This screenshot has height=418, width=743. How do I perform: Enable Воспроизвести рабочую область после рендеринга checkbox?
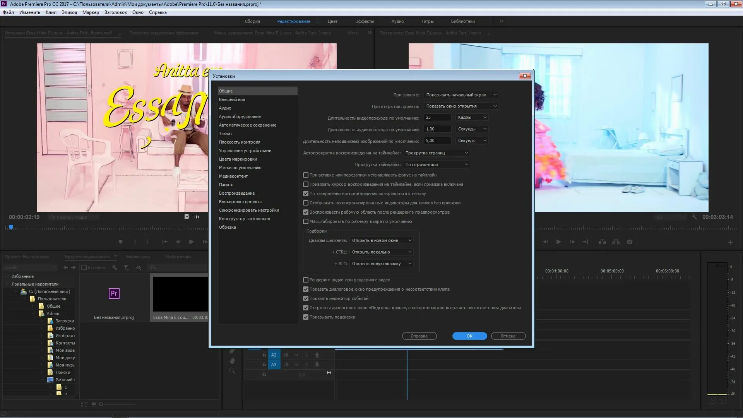(x=305, y=212)
